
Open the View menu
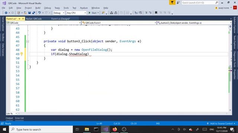pos(19,8)
